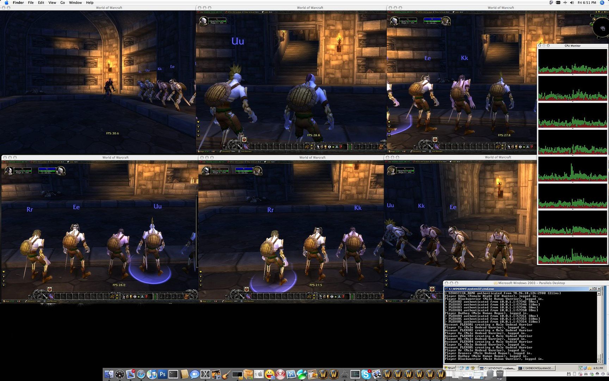The height and width of the screenshot is (381, 609).
Task: Click the green keyring button in FPS 28.8 window
Action: point(350,147)
